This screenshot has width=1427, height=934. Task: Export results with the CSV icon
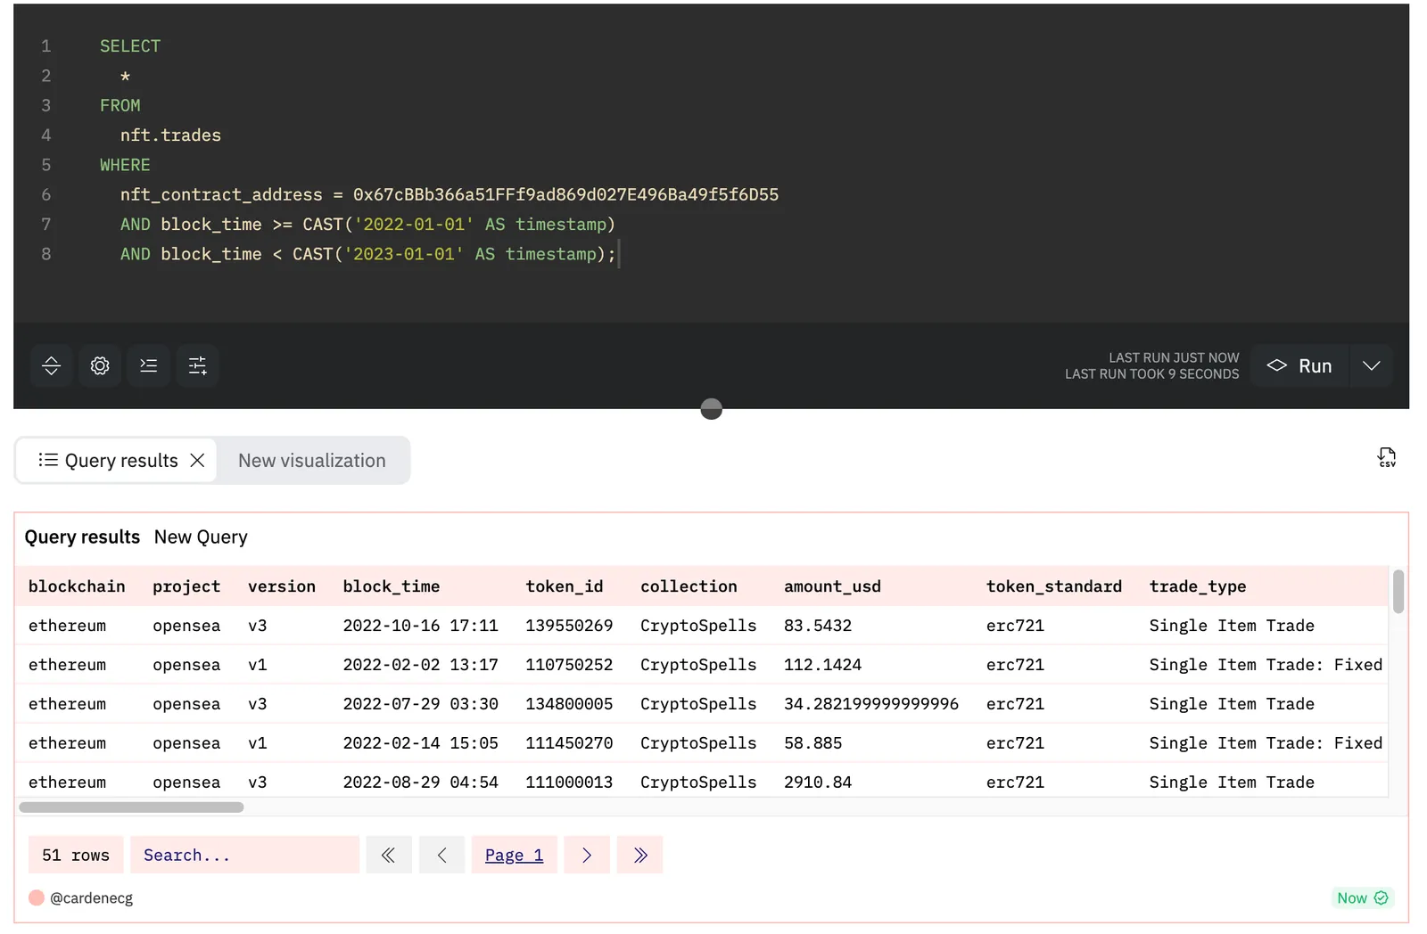pyautogui.click(x=1387, y=457)
